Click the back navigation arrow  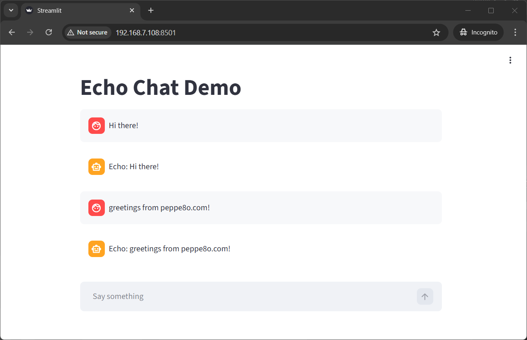pos(12,32)
